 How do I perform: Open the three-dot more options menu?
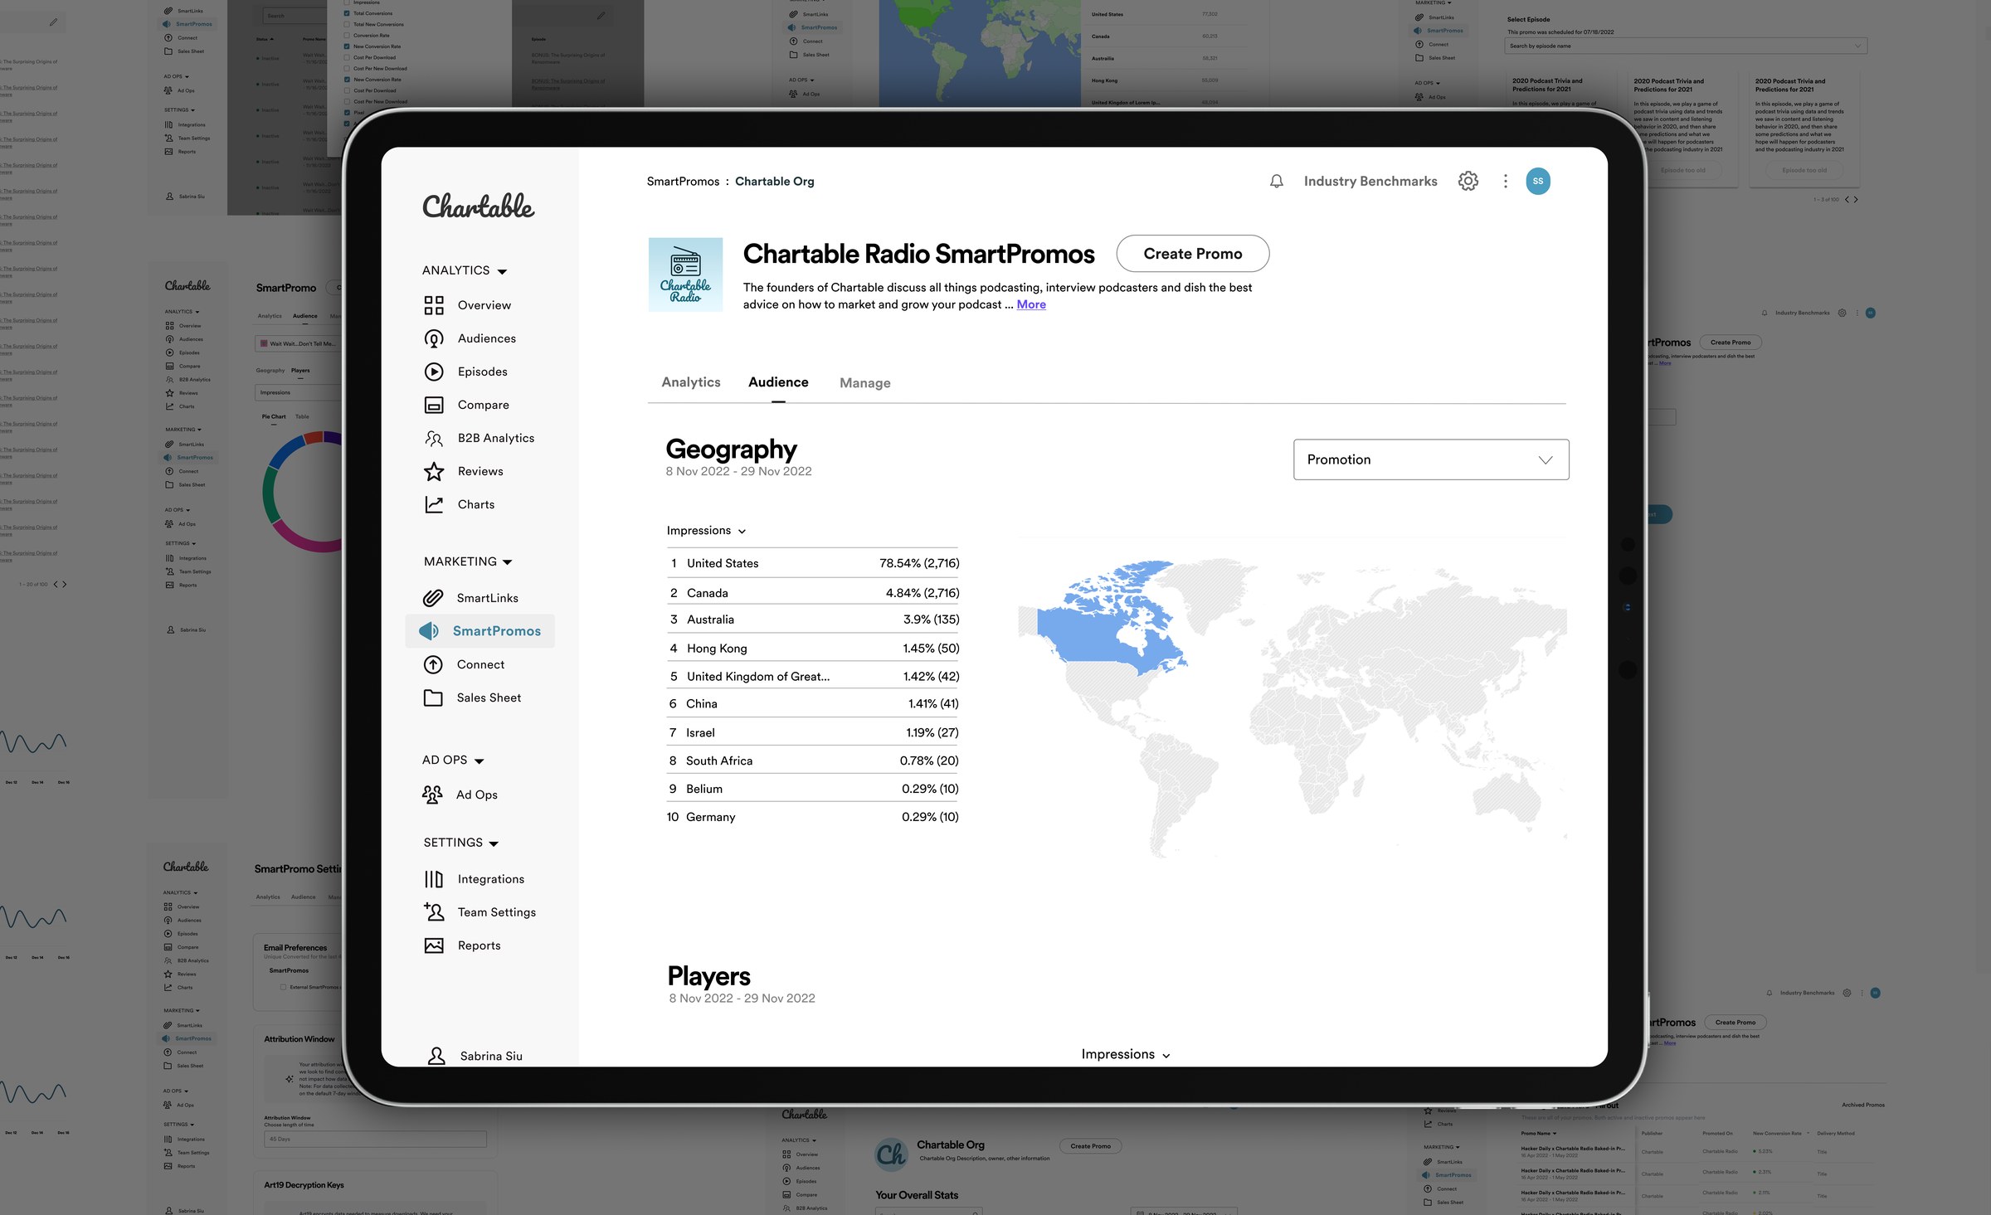point(1505,181)
